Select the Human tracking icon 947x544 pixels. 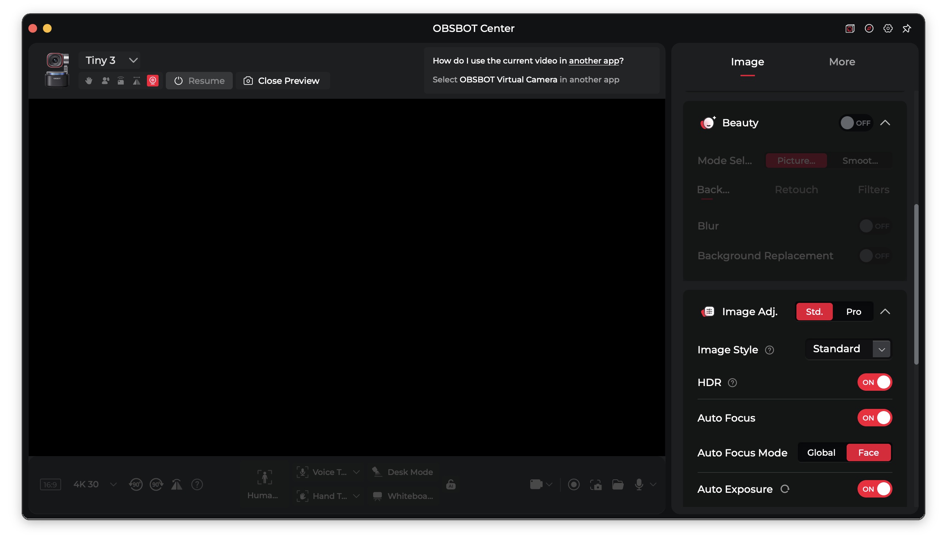264,478
